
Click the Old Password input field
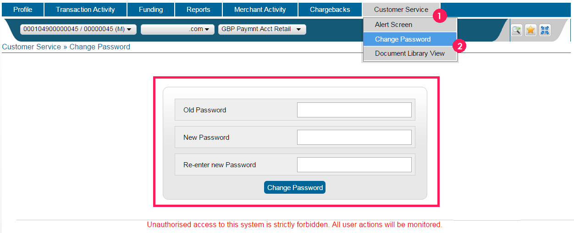[x=354, y=110]
